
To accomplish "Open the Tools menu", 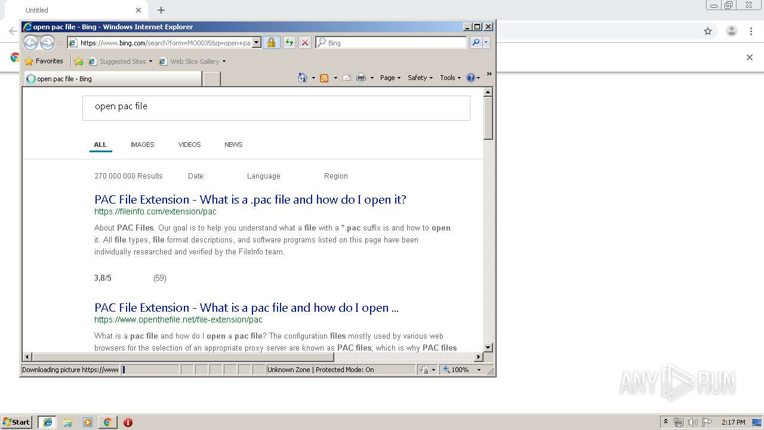I will coord(450,78).
